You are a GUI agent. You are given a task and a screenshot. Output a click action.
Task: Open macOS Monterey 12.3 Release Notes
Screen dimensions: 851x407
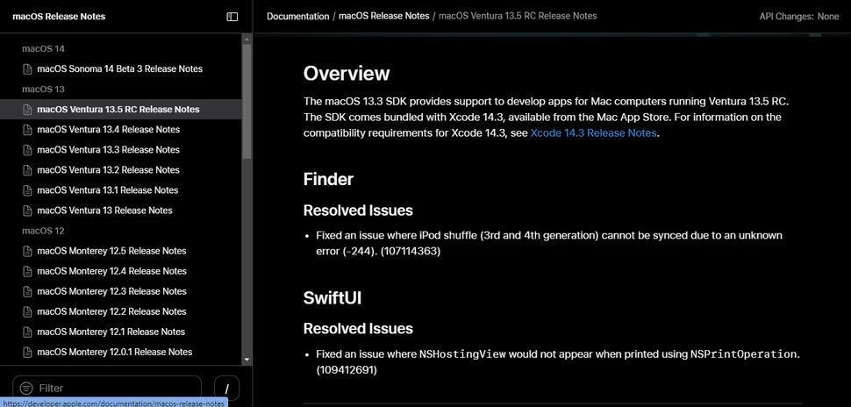(x=111, y=291)
